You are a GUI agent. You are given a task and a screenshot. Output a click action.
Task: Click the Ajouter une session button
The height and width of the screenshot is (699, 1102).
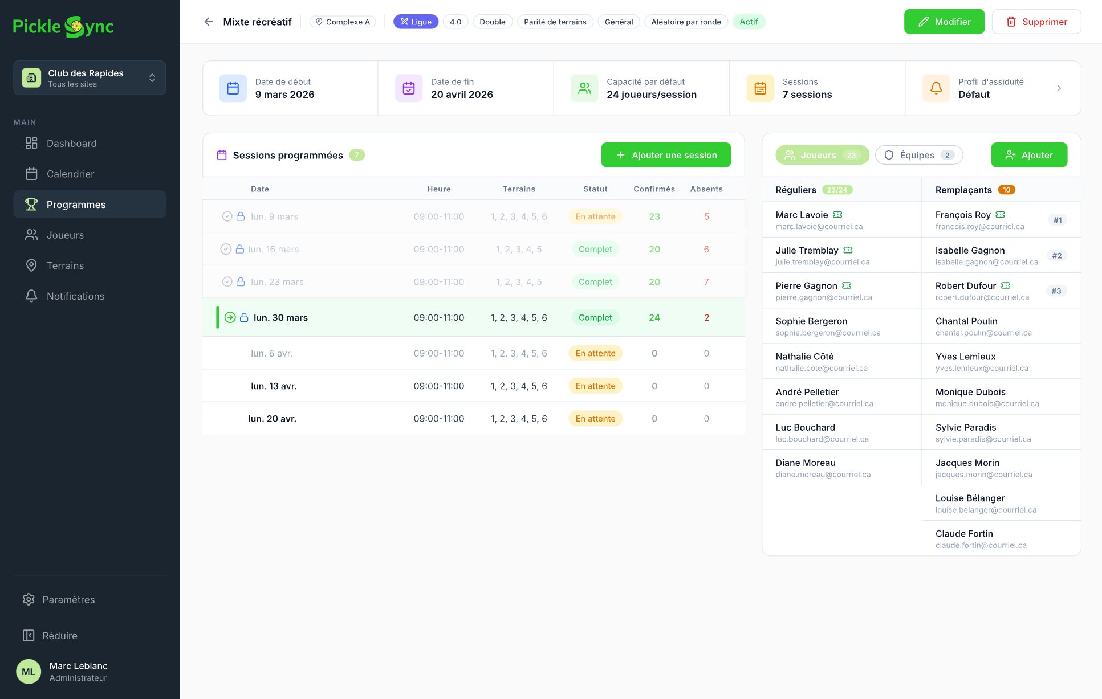[x=665, y=154]
